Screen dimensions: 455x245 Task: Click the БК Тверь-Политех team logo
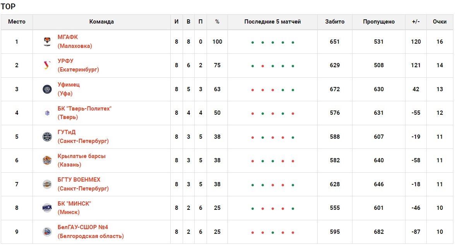[47, 113]
